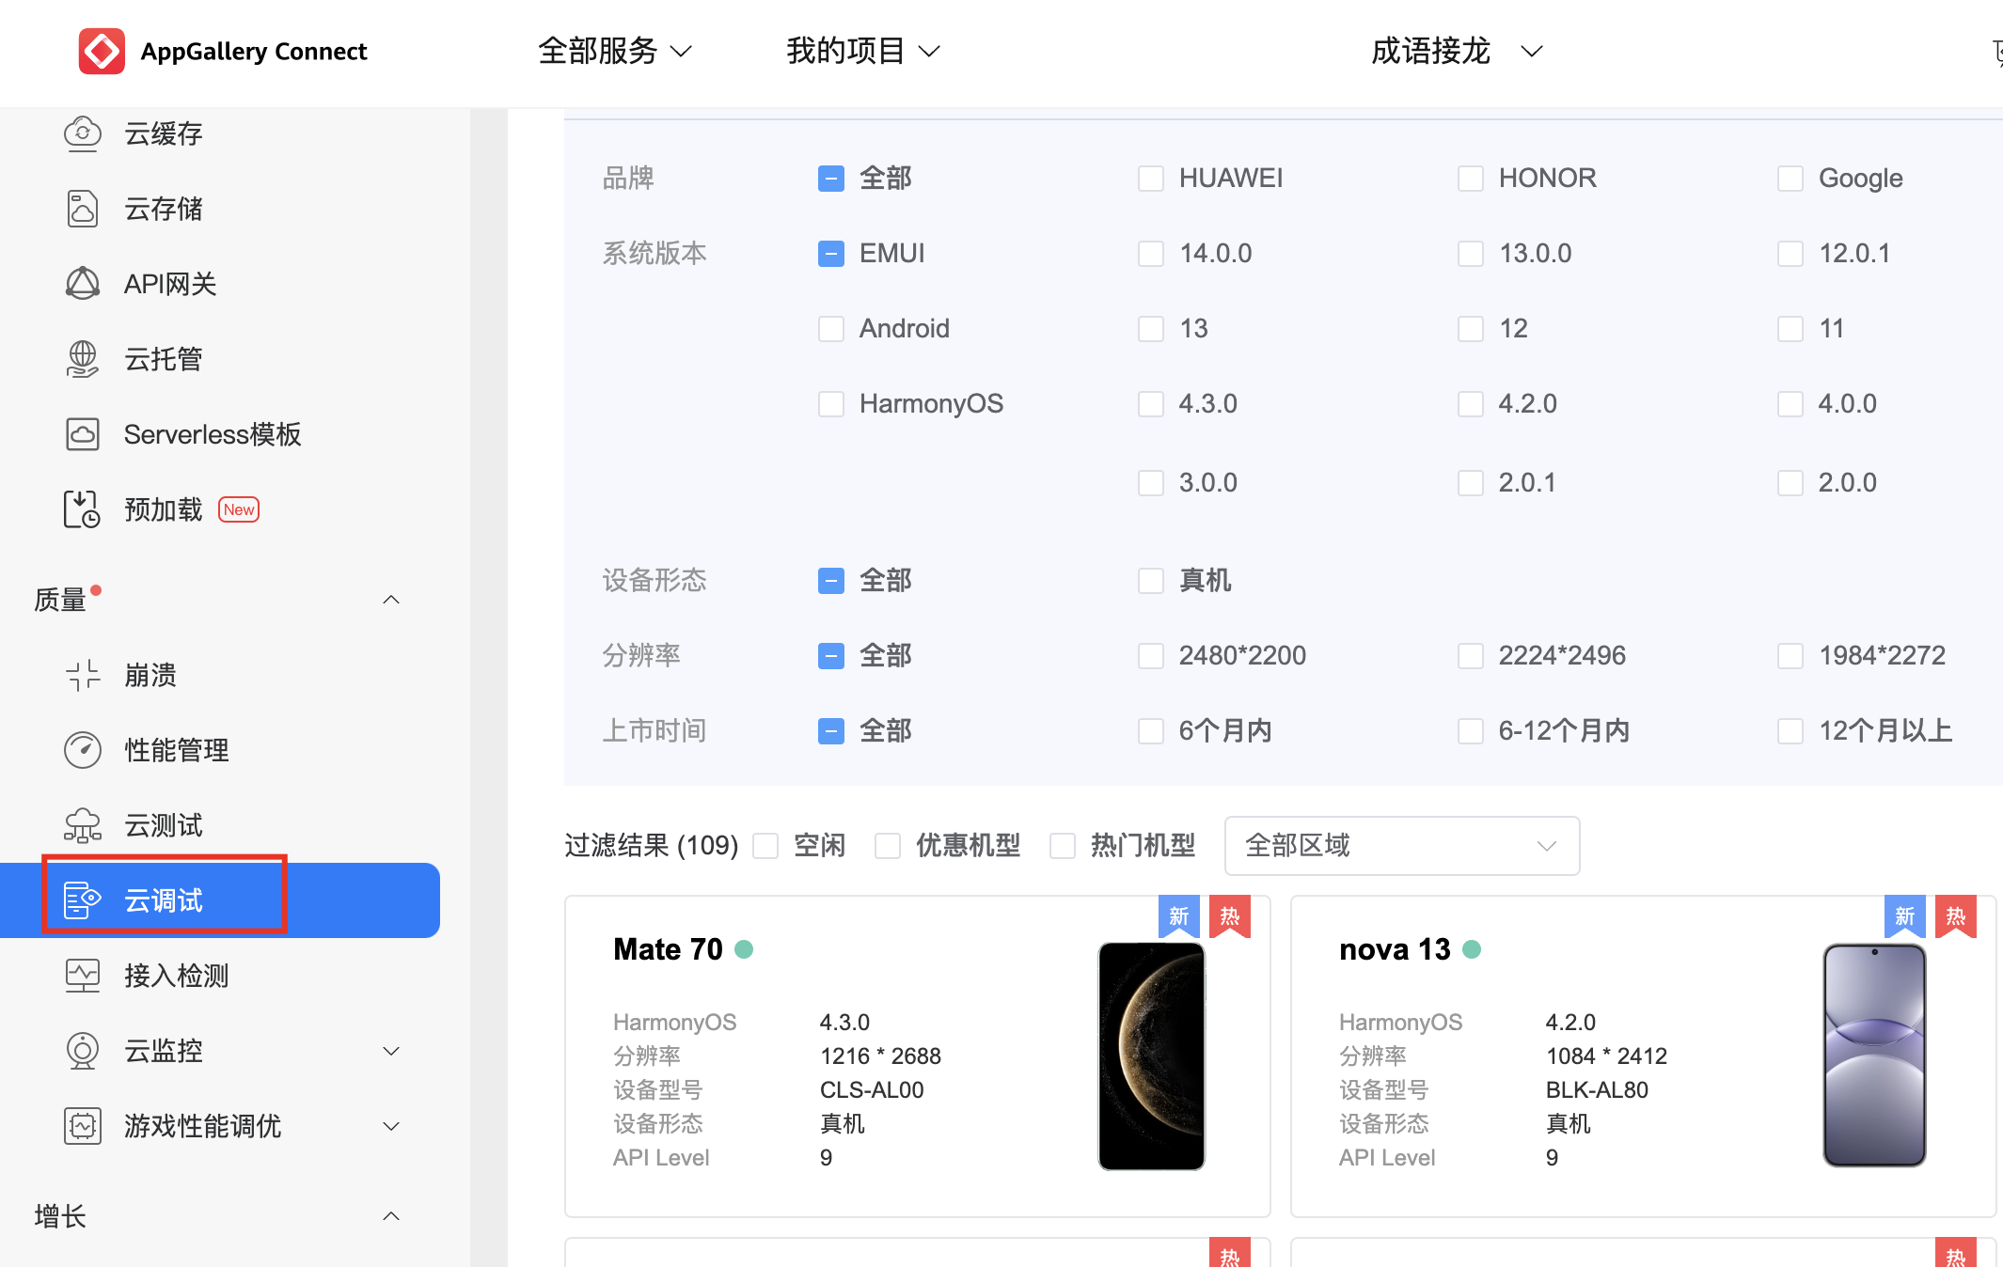2003x1267 pixels.
Task: Click the 云监控 camera icon
Action: point(83,1051)
